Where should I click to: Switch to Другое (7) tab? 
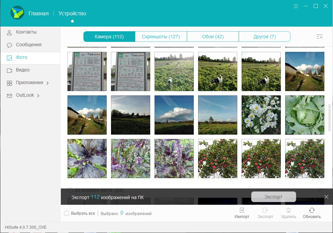tap(265, 37)
